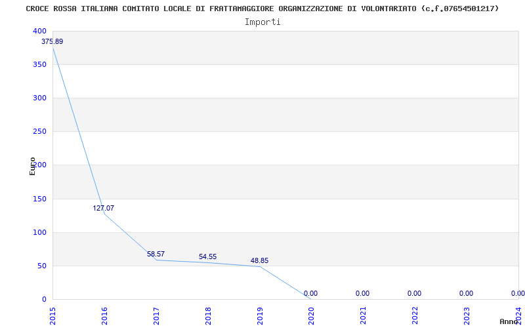Click y-axis tick label 250
The image size is (525, 328).
pos(39,132)
